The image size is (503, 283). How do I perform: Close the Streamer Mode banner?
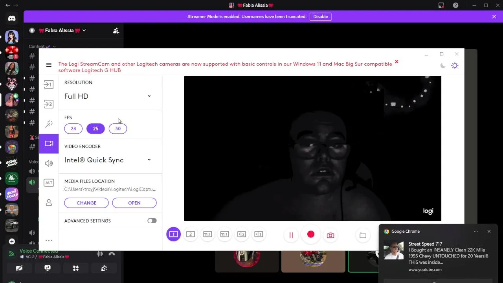pos(494,17)
